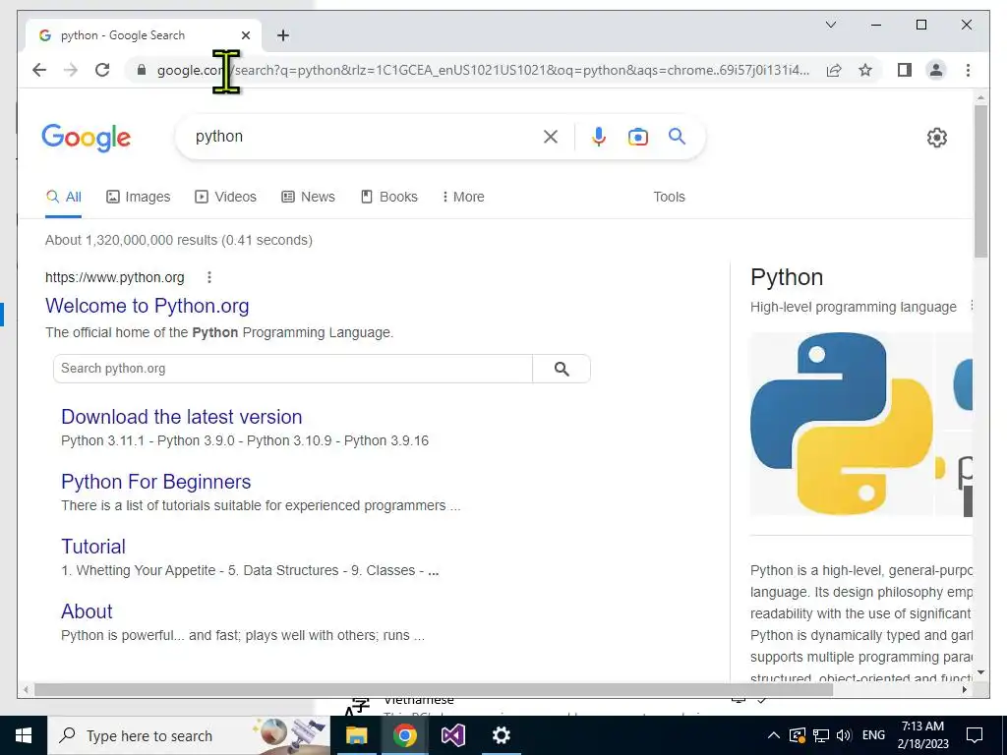This screenshot has width=1007, height=755.
Task: Open the About sitelink
Action: (87, 611)
